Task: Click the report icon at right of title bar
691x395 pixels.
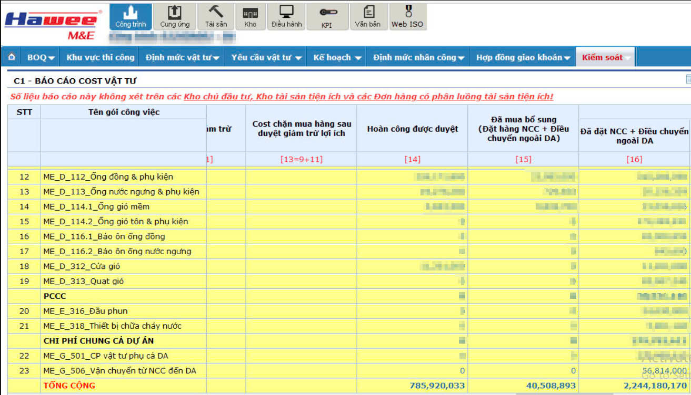Action: click(688, 79)
